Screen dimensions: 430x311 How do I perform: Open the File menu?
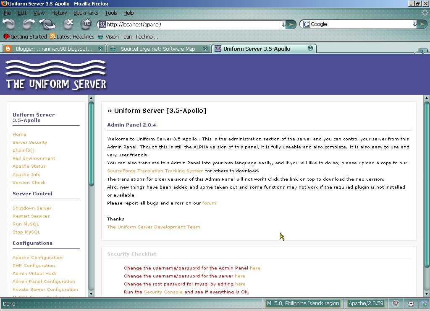tap(8, 13)
